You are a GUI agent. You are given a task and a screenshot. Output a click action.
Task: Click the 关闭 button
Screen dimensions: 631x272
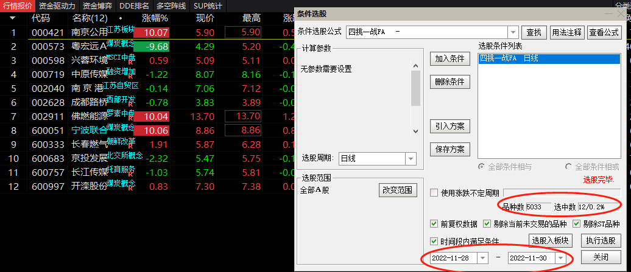pos(601,257)
